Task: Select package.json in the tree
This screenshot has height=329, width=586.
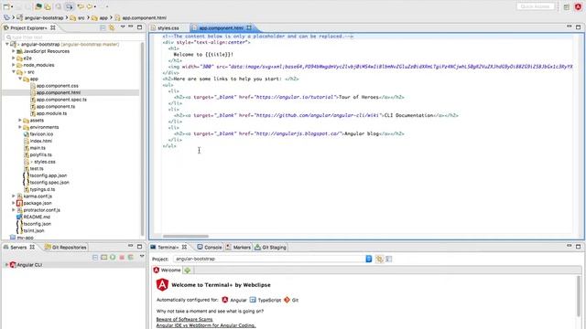Action: click(38, 203)
